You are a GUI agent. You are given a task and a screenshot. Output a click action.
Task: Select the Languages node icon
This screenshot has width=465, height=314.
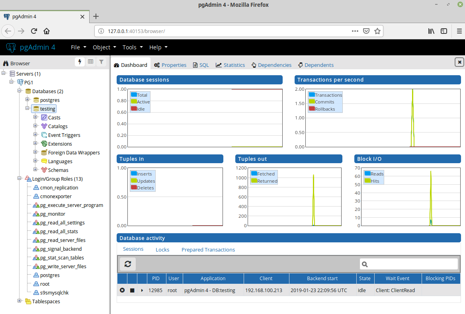coord(44,161)
